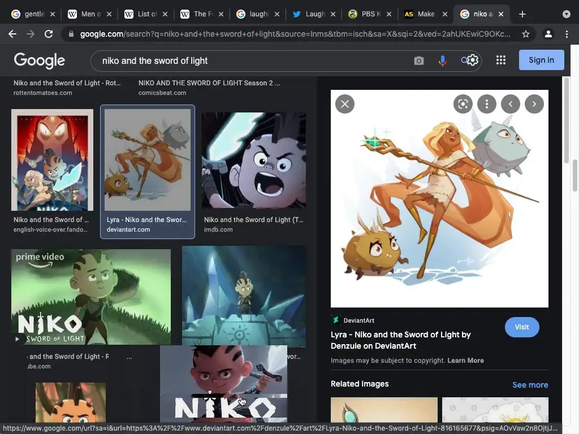Switch to the Twitter 'Laugh' tab
Screen dimensions: 579x434
(x=314, y=14)
